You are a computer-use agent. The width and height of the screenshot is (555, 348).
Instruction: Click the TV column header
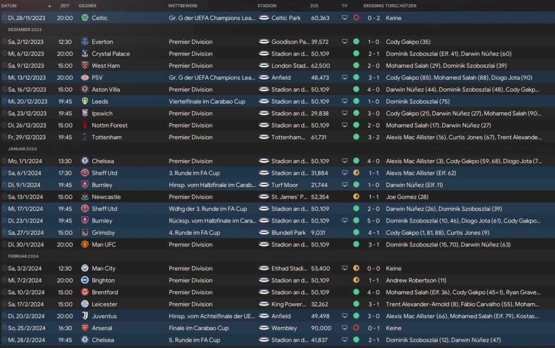pos(344,6)
